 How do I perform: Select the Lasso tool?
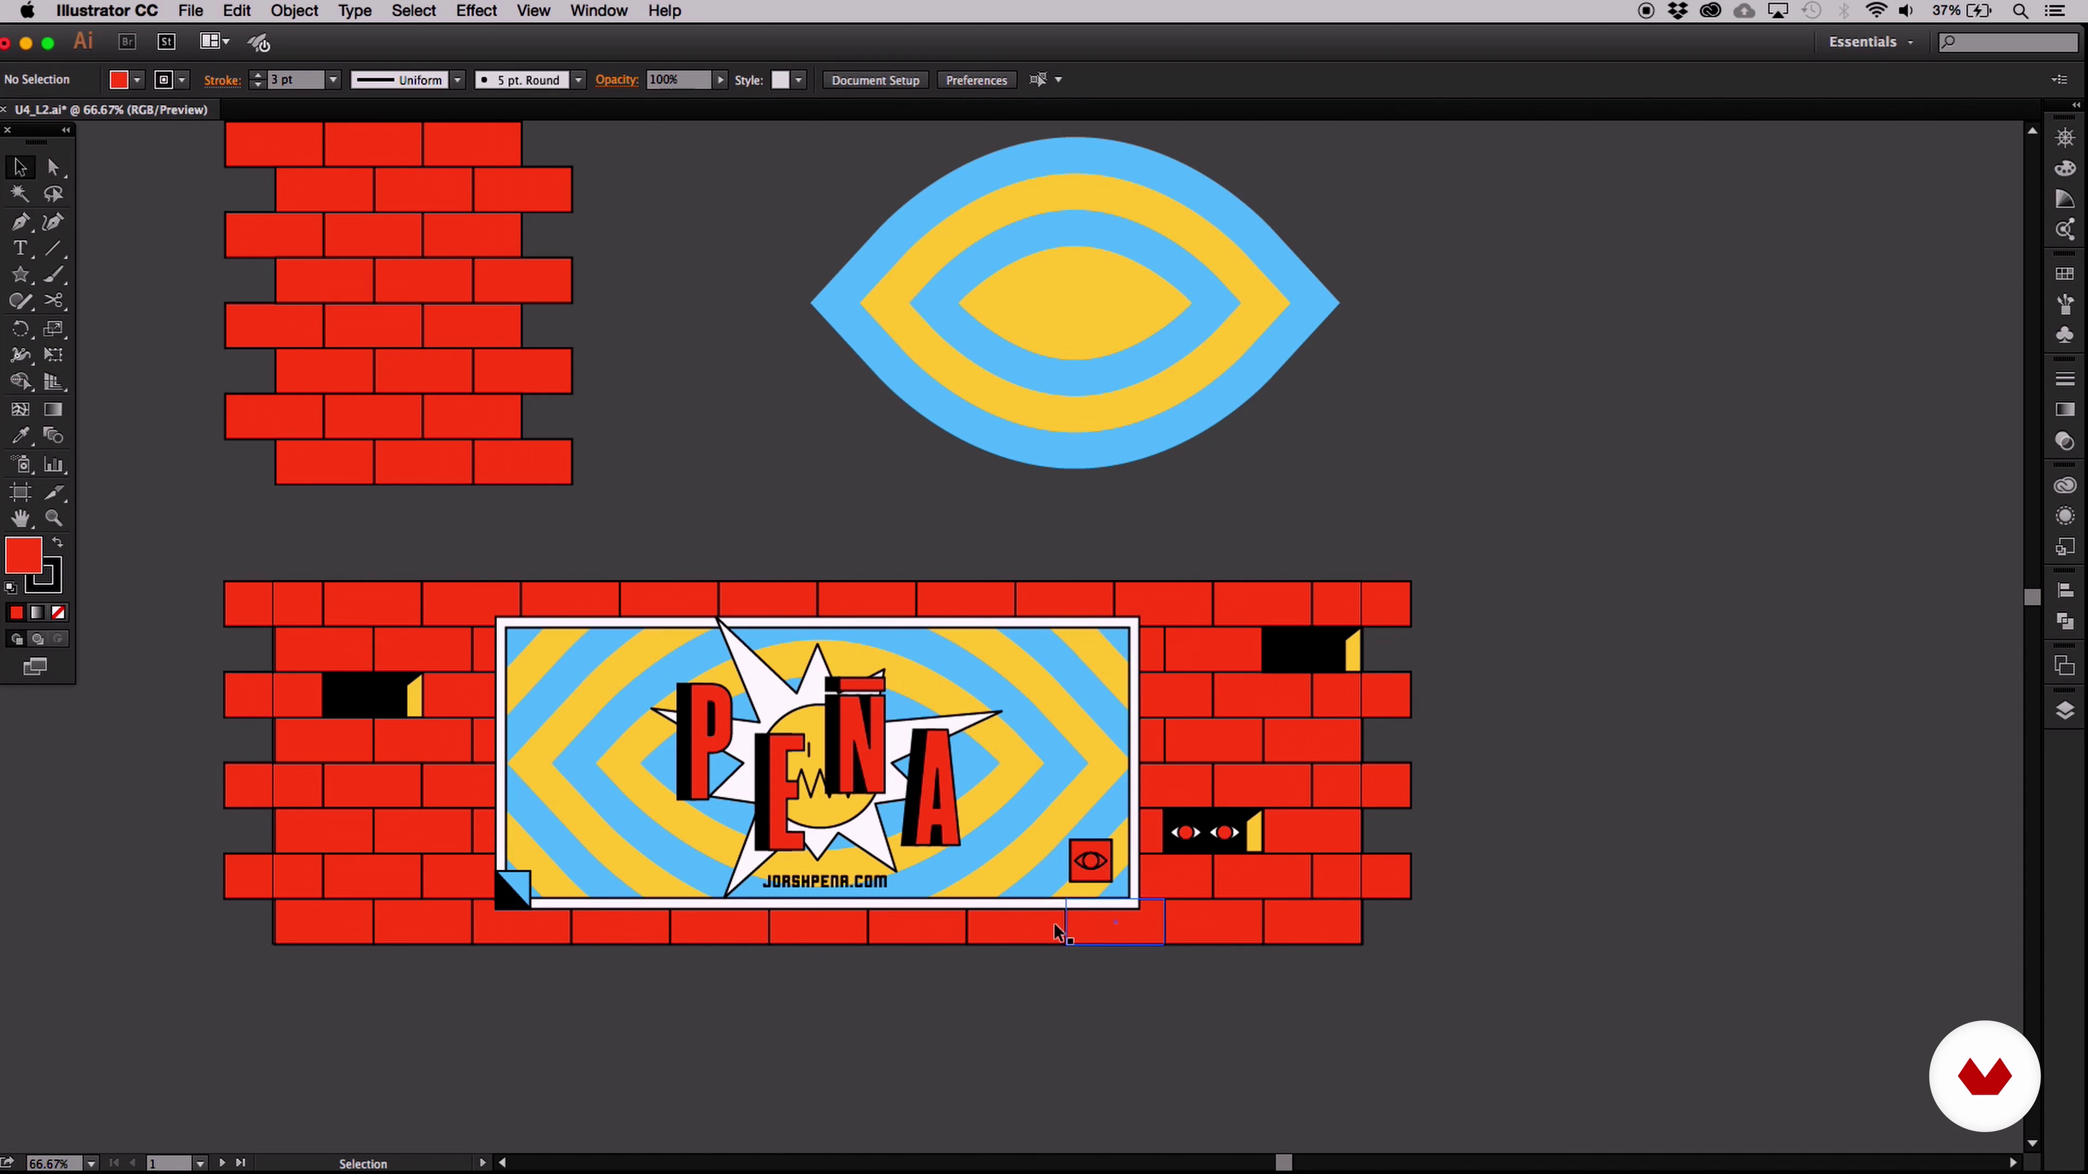(53, 195)
